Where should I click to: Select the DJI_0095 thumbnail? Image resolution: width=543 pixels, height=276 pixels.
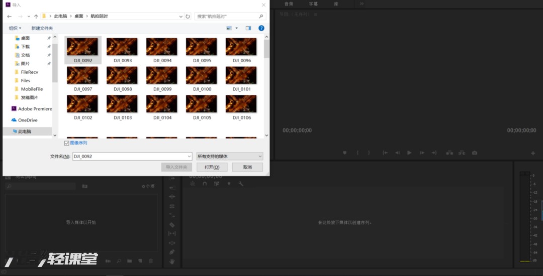coord(201,50)
